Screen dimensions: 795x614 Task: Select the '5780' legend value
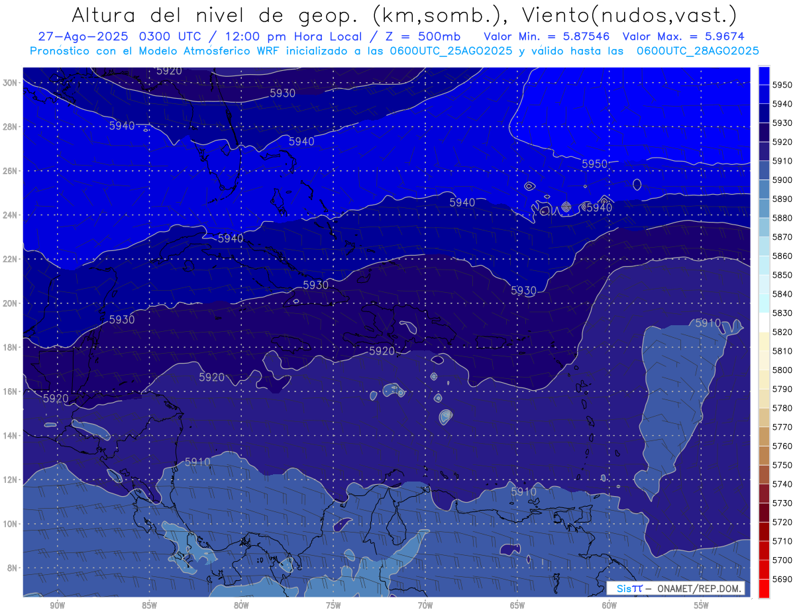(782, 408)
